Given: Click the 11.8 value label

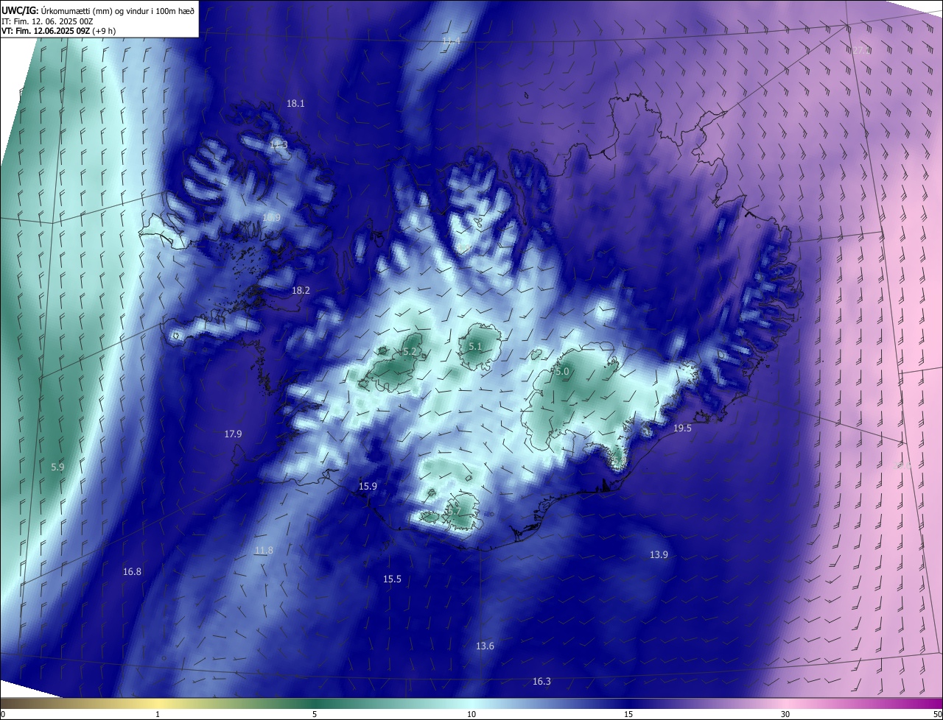Looking at the screenshot, I should pos(264,551).
